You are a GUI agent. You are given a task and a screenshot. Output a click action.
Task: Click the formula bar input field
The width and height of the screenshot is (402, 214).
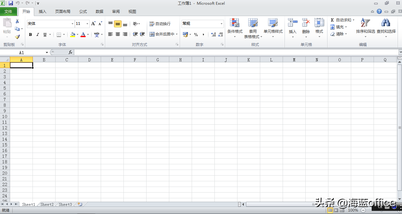[236, 52]
